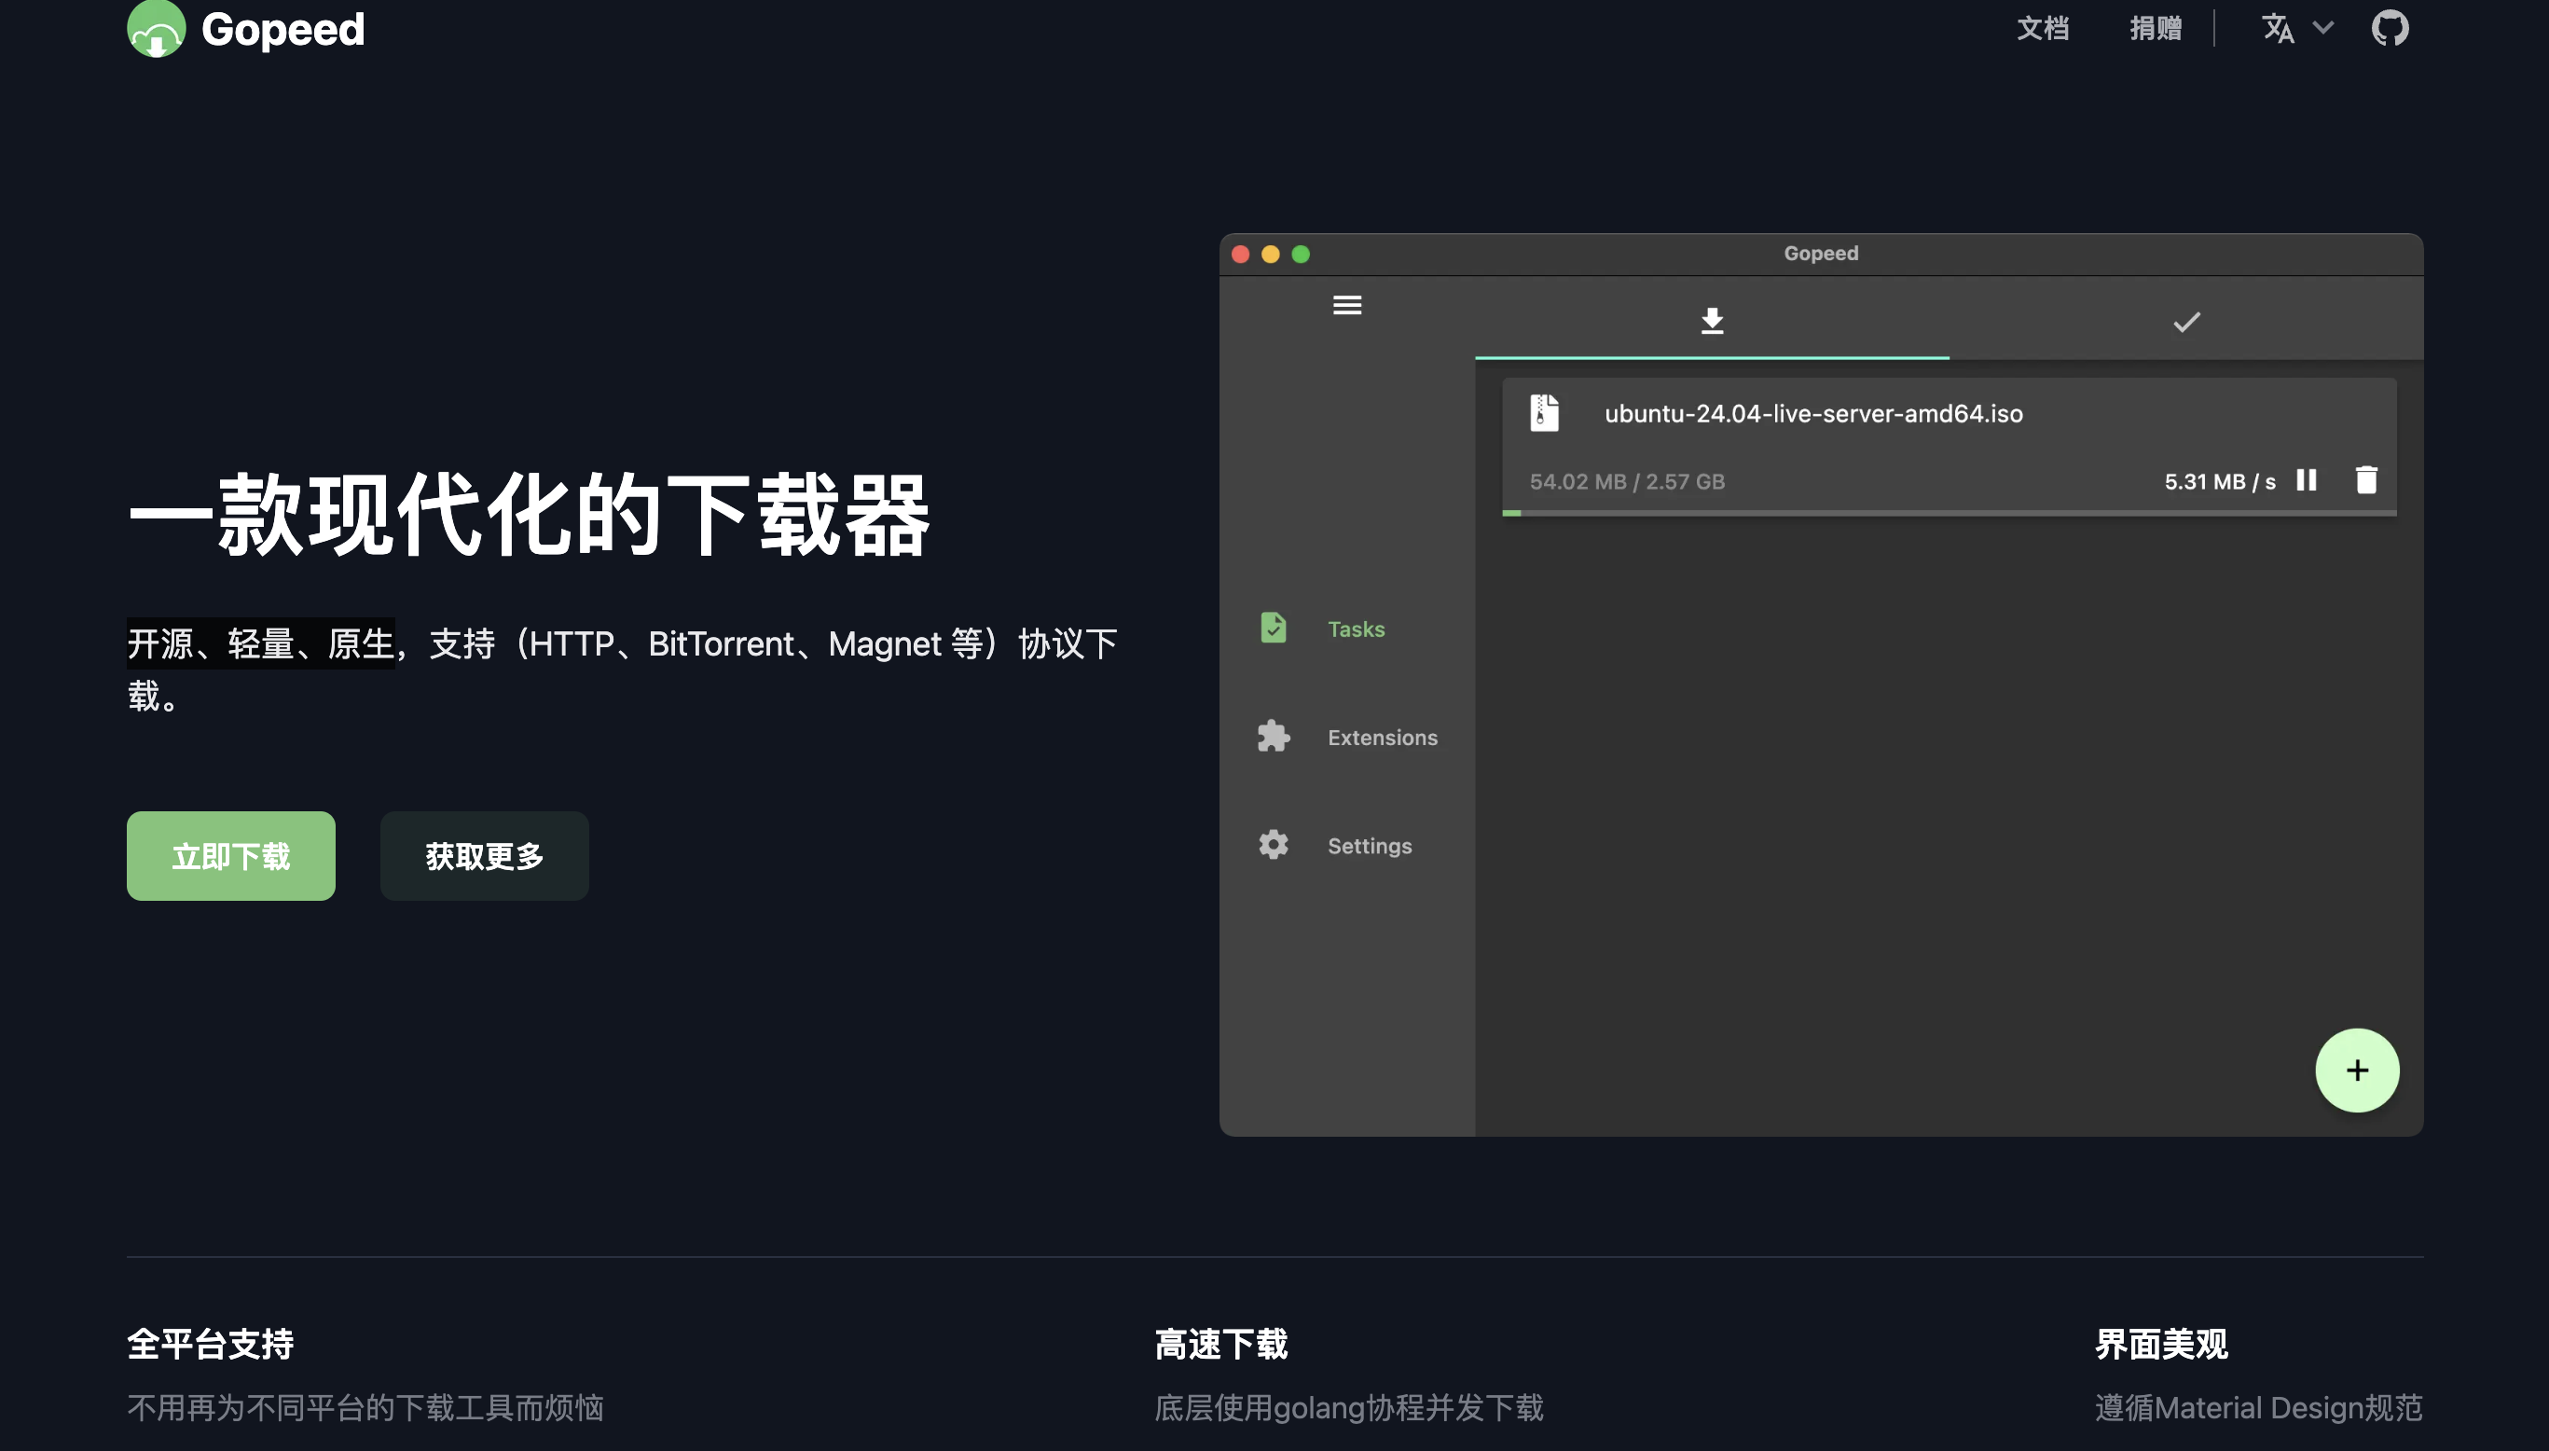2549x1451 pixels.
Task: Open the GitHub repository icon
Action: [2390, 28]
